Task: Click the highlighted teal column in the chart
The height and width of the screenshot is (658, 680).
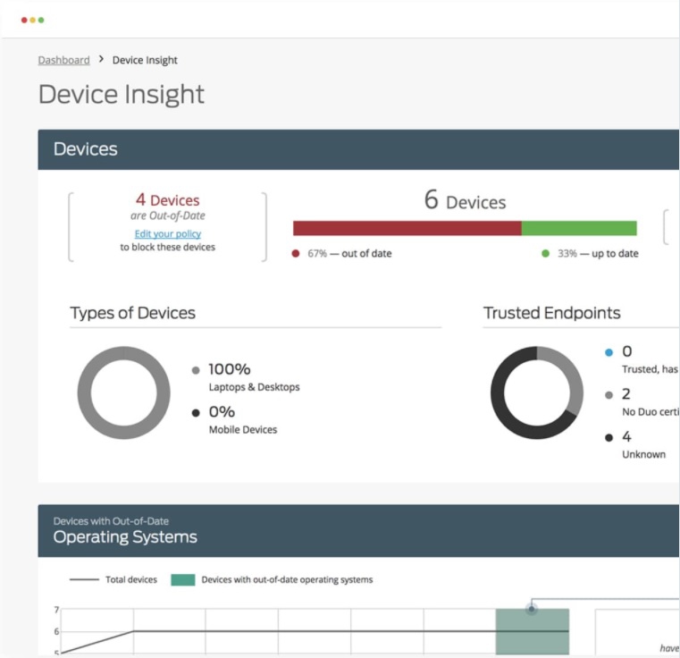Action: pos(533,631)
